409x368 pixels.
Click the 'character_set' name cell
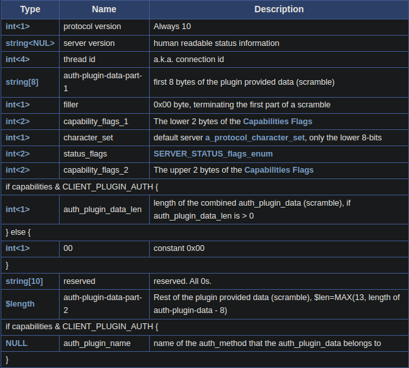coord(104,138)
